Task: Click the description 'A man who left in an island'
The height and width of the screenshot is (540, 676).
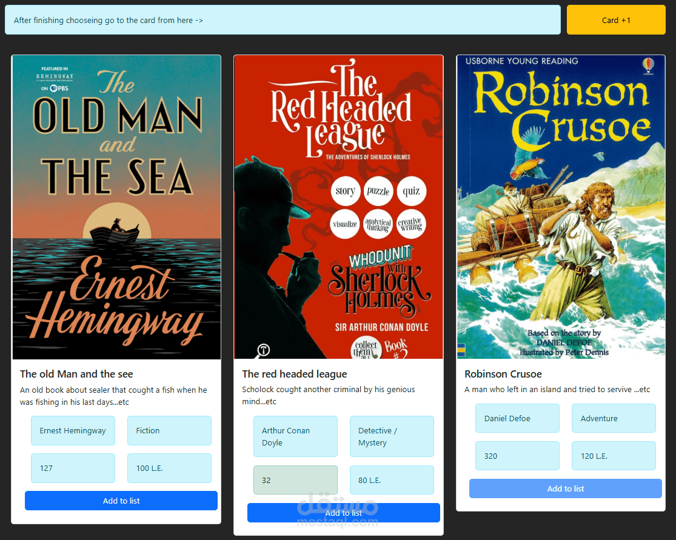Action: (557, 389)
